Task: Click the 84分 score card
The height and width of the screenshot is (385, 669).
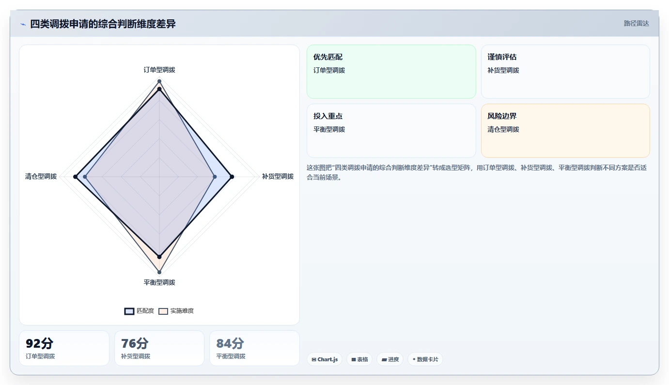Action: pos(254,348)
